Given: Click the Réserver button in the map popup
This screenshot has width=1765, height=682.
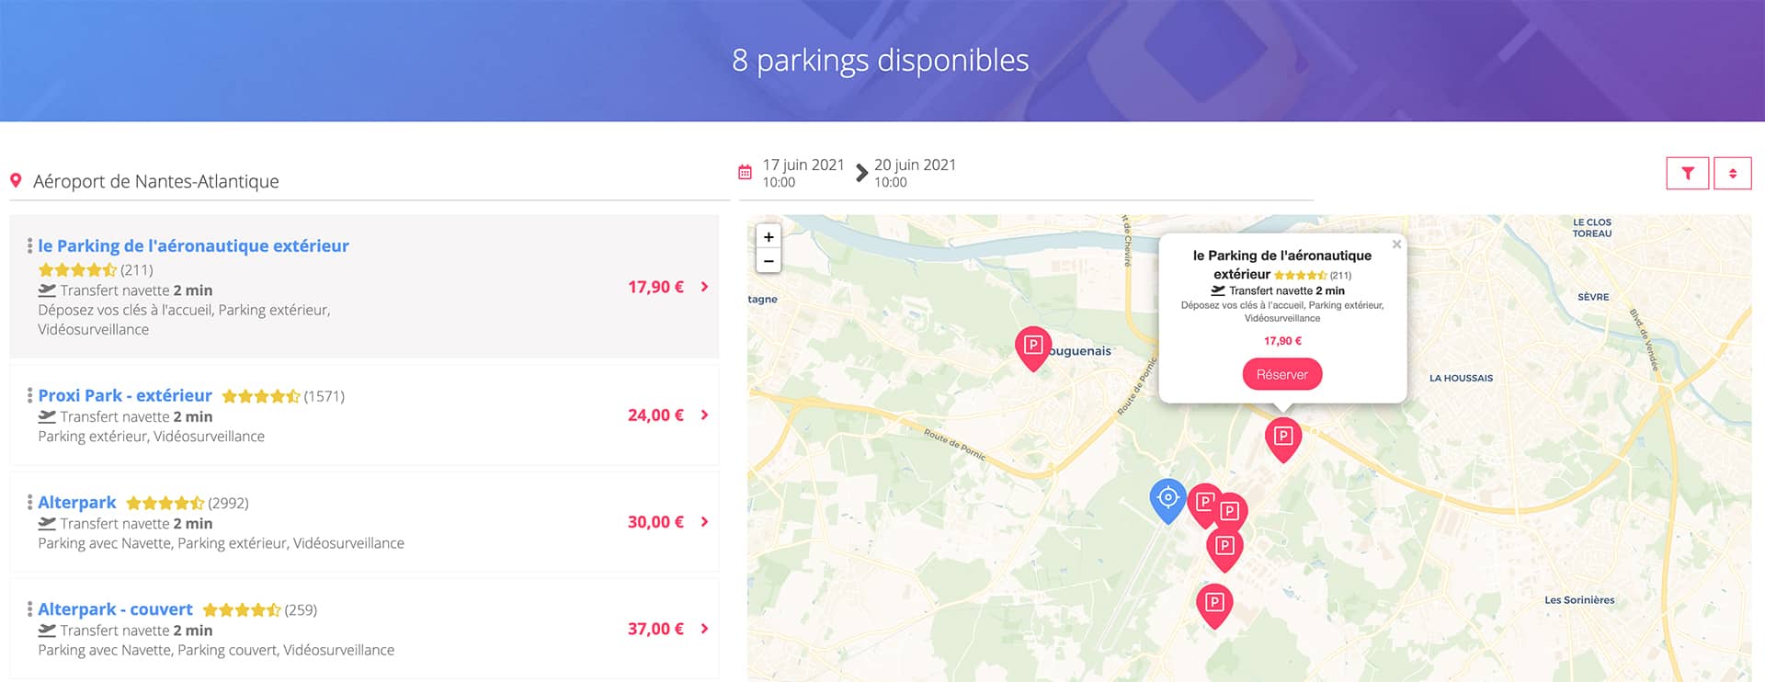Looking at the screenshot, I should click(1281, 374).
